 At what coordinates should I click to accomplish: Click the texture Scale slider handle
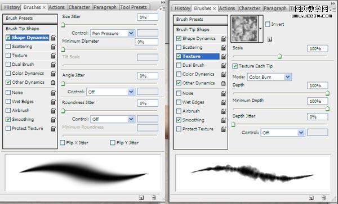(x=279, y=56)
